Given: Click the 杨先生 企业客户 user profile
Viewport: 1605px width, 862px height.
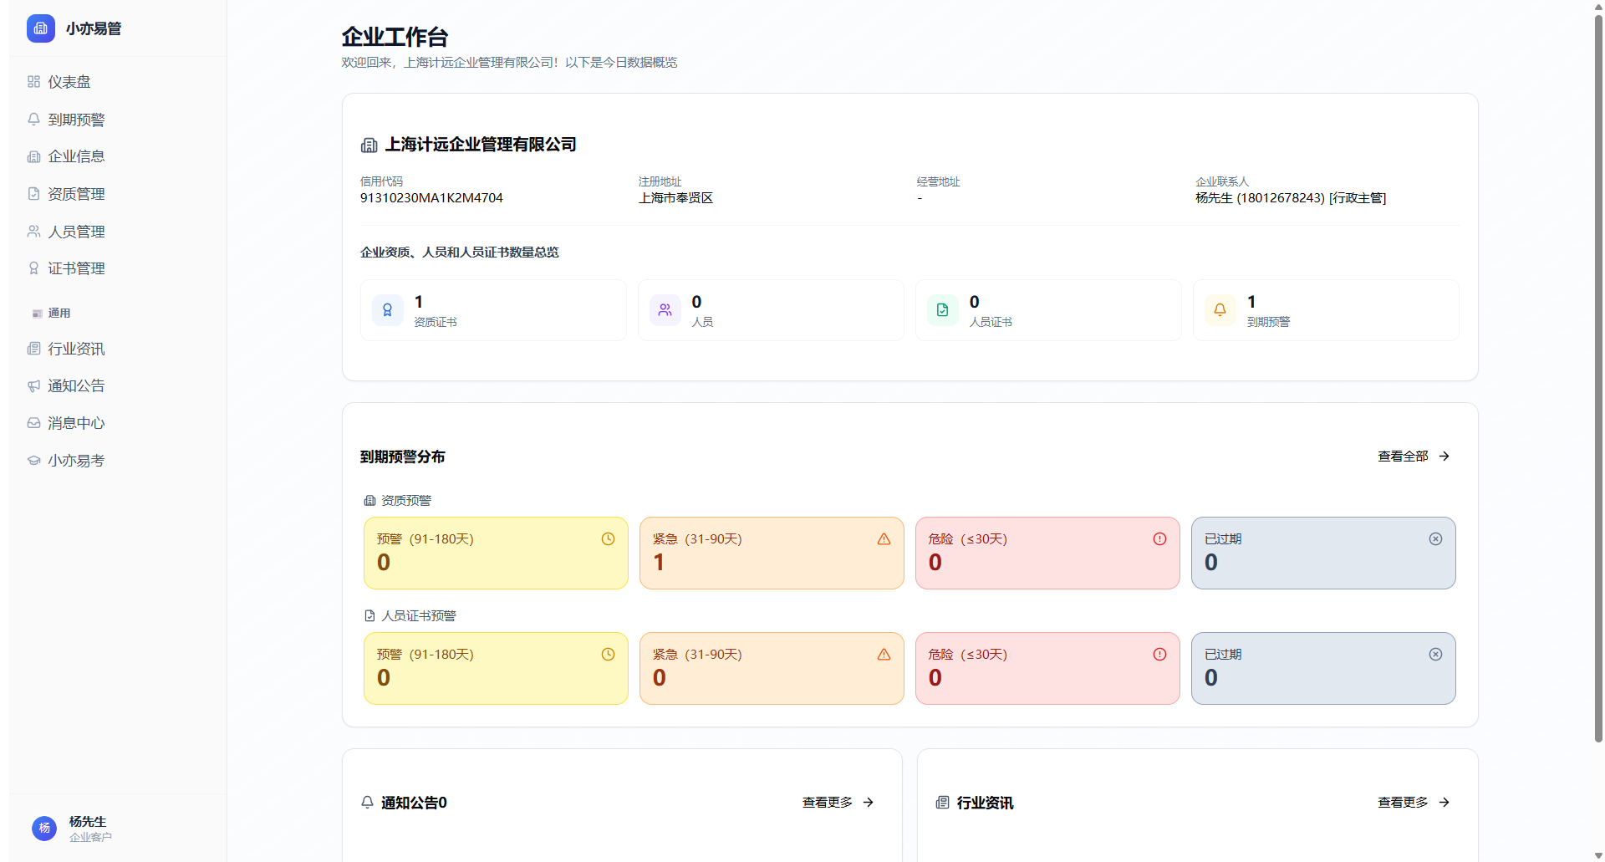Looking at the screenshot, I should click(x=118, y=829).
